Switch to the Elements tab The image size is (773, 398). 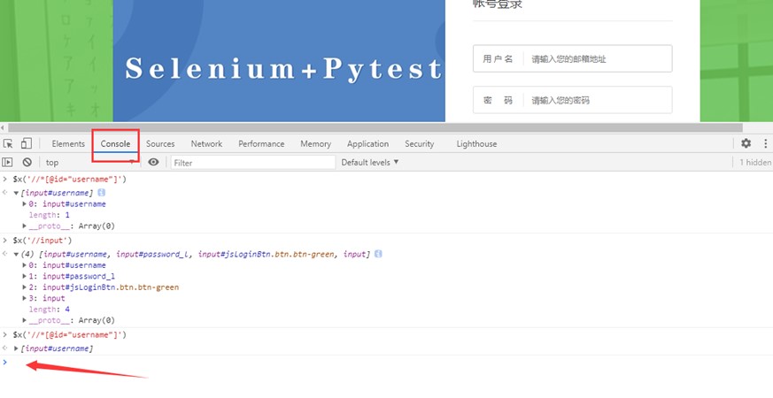[68, 144]
